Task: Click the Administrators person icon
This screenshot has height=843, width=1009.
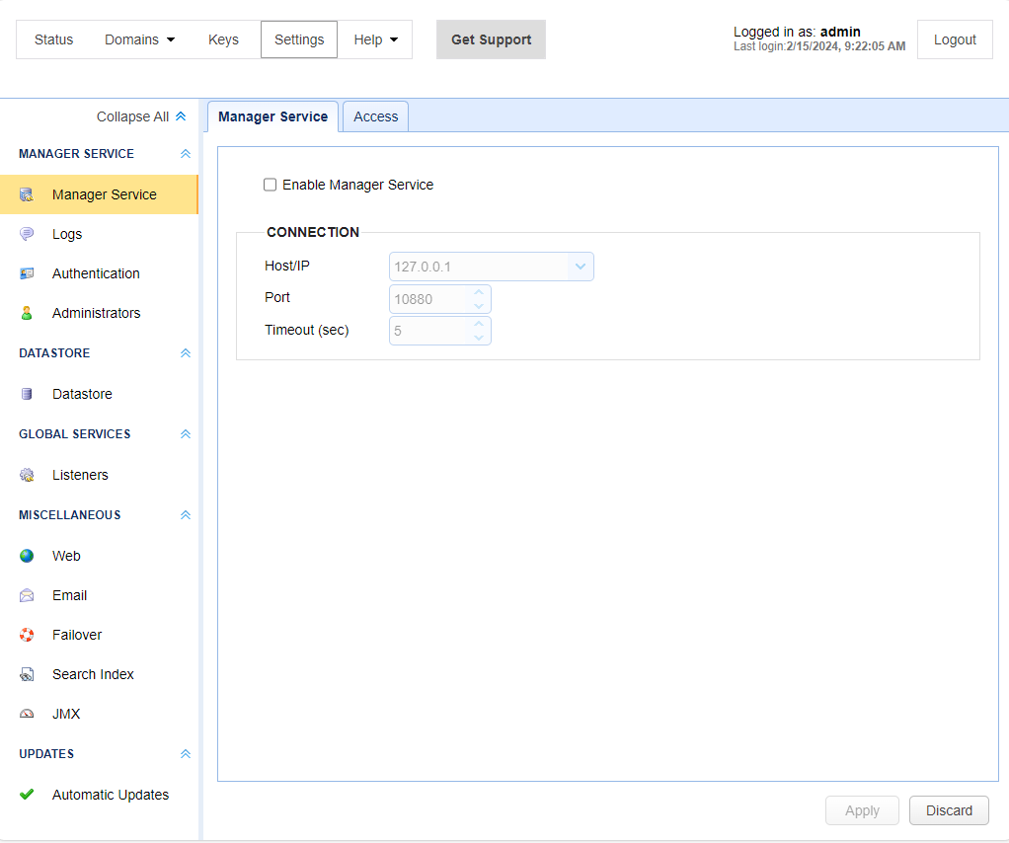Action: 27,313
